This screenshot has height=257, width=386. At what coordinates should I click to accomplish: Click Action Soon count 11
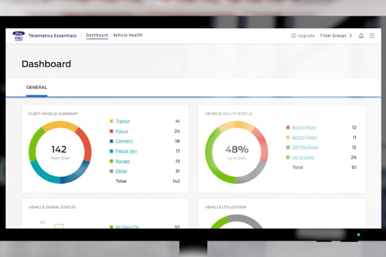click(x=355, y=137)
